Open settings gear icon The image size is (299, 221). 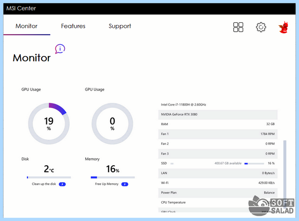(x=261, y=27)
